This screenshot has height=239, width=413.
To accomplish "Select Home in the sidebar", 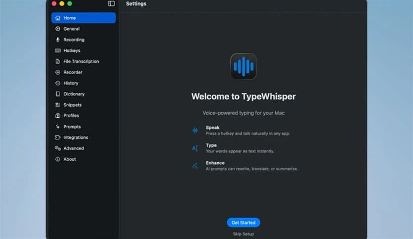I will 83,18.
